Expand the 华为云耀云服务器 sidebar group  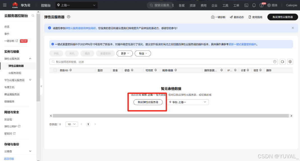tap(30, 80)
